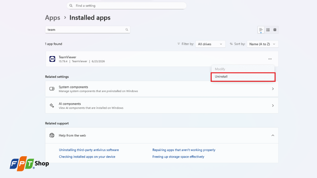Open TeamViewer three-dot more options

coord(270,59)
